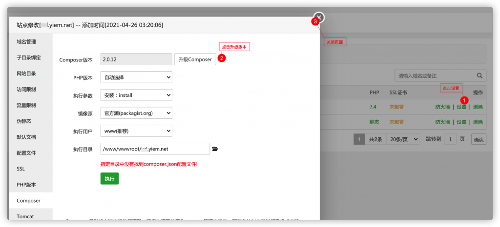Click the composer.json missing error message
Screen dimensions: 500x227
point(149,164)
